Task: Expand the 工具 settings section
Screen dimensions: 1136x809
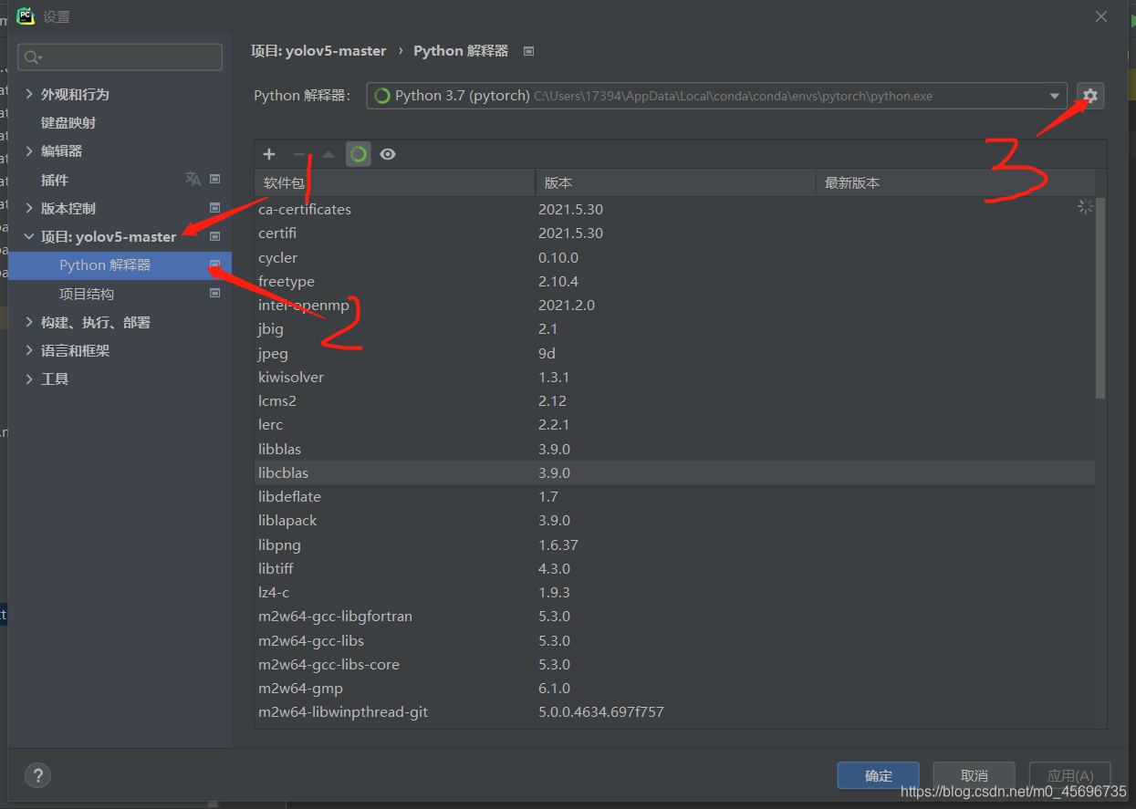Action: click(x=29, y=379)
